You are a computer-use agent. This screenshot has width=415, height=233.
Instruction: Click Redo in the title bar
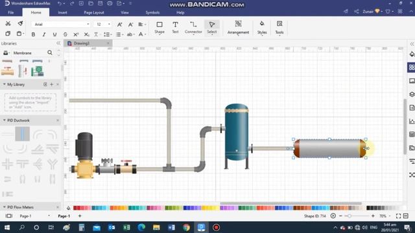pos(72,3)
